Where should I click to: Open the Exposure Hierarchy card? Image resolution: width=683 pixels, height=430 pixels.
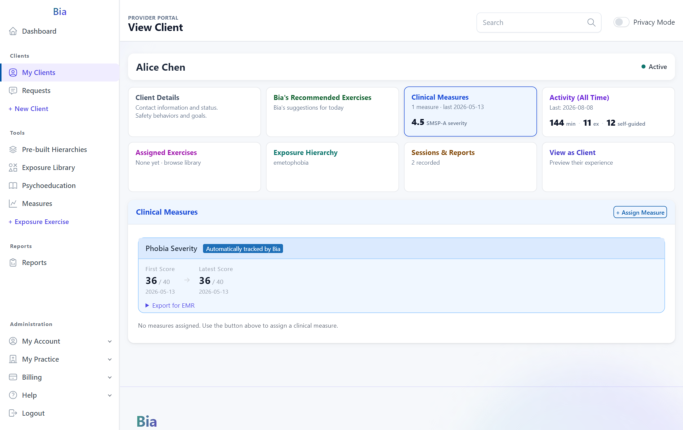[332, 167]
